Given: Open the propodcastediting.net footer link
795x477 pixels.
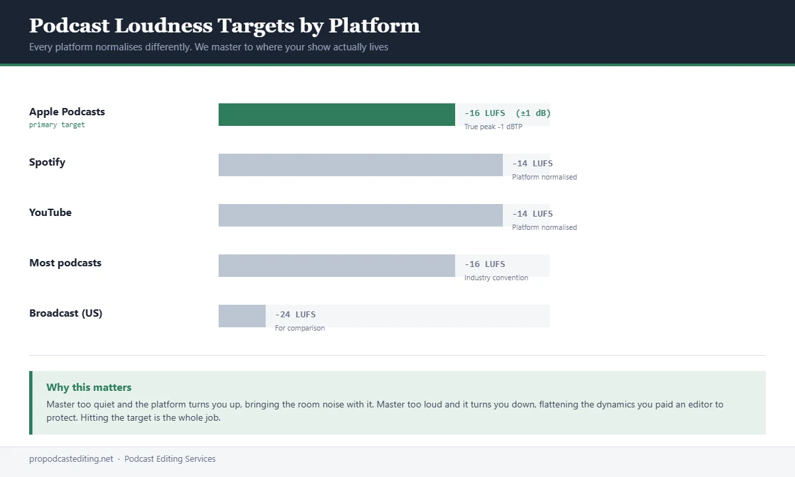Looking at the screenshot, I should click(72, 458).
